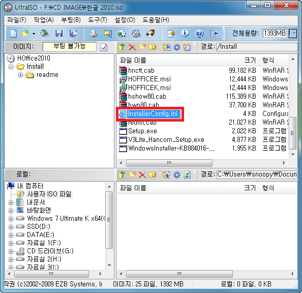Click the Open file toolbar icon
Image resolution: width=302 pixels, height=293 pixels.
click(x=25, y=34)
